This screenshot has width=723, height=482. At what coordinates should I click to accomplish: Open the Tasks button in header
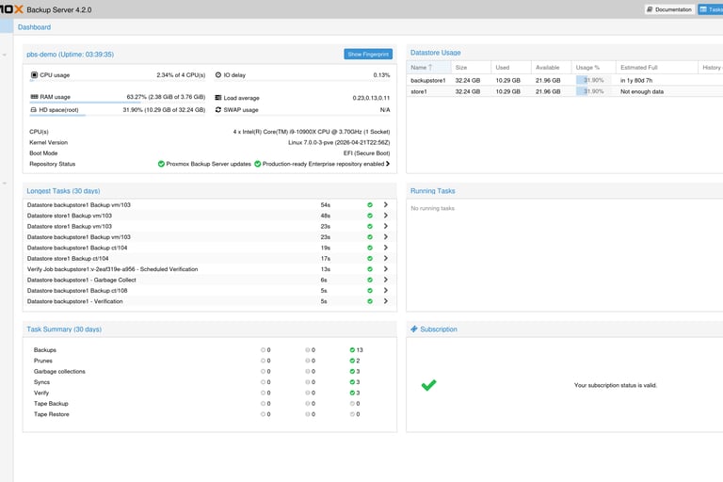(711, 9)
